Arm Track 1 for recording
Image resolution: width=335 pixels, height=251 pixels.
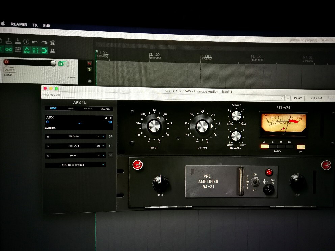pyautogui.click(x=7, y=62)
